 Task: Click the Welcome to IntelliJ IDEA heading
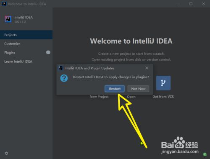pos(131,41)
